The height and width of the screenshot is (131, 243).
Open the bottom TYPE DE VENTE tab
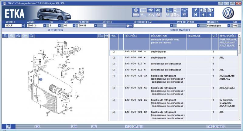(216, 126)
